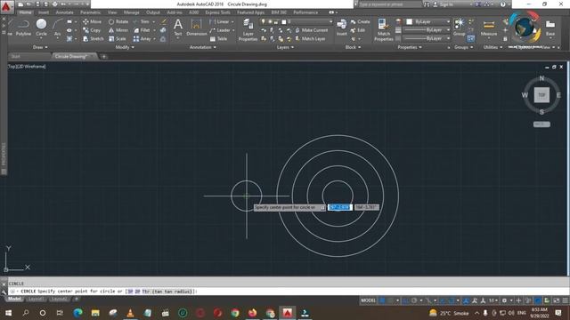Activate the Move command
The height and width of the screenshot is (320, 570).
(x=92, y=21)
